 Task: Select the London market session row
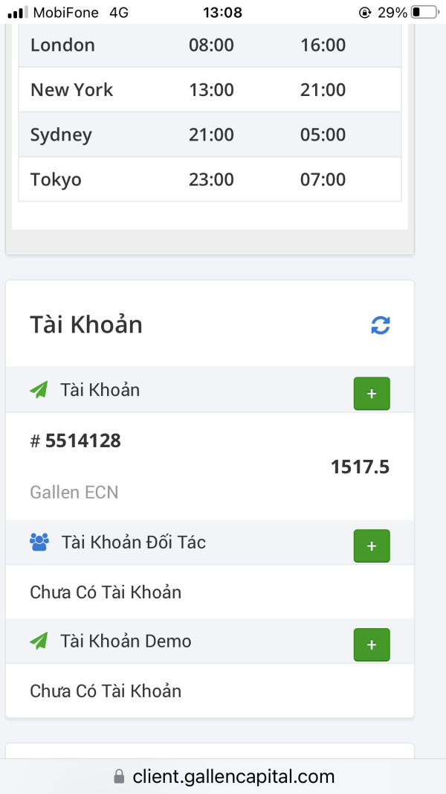click(x=210, y=45)
